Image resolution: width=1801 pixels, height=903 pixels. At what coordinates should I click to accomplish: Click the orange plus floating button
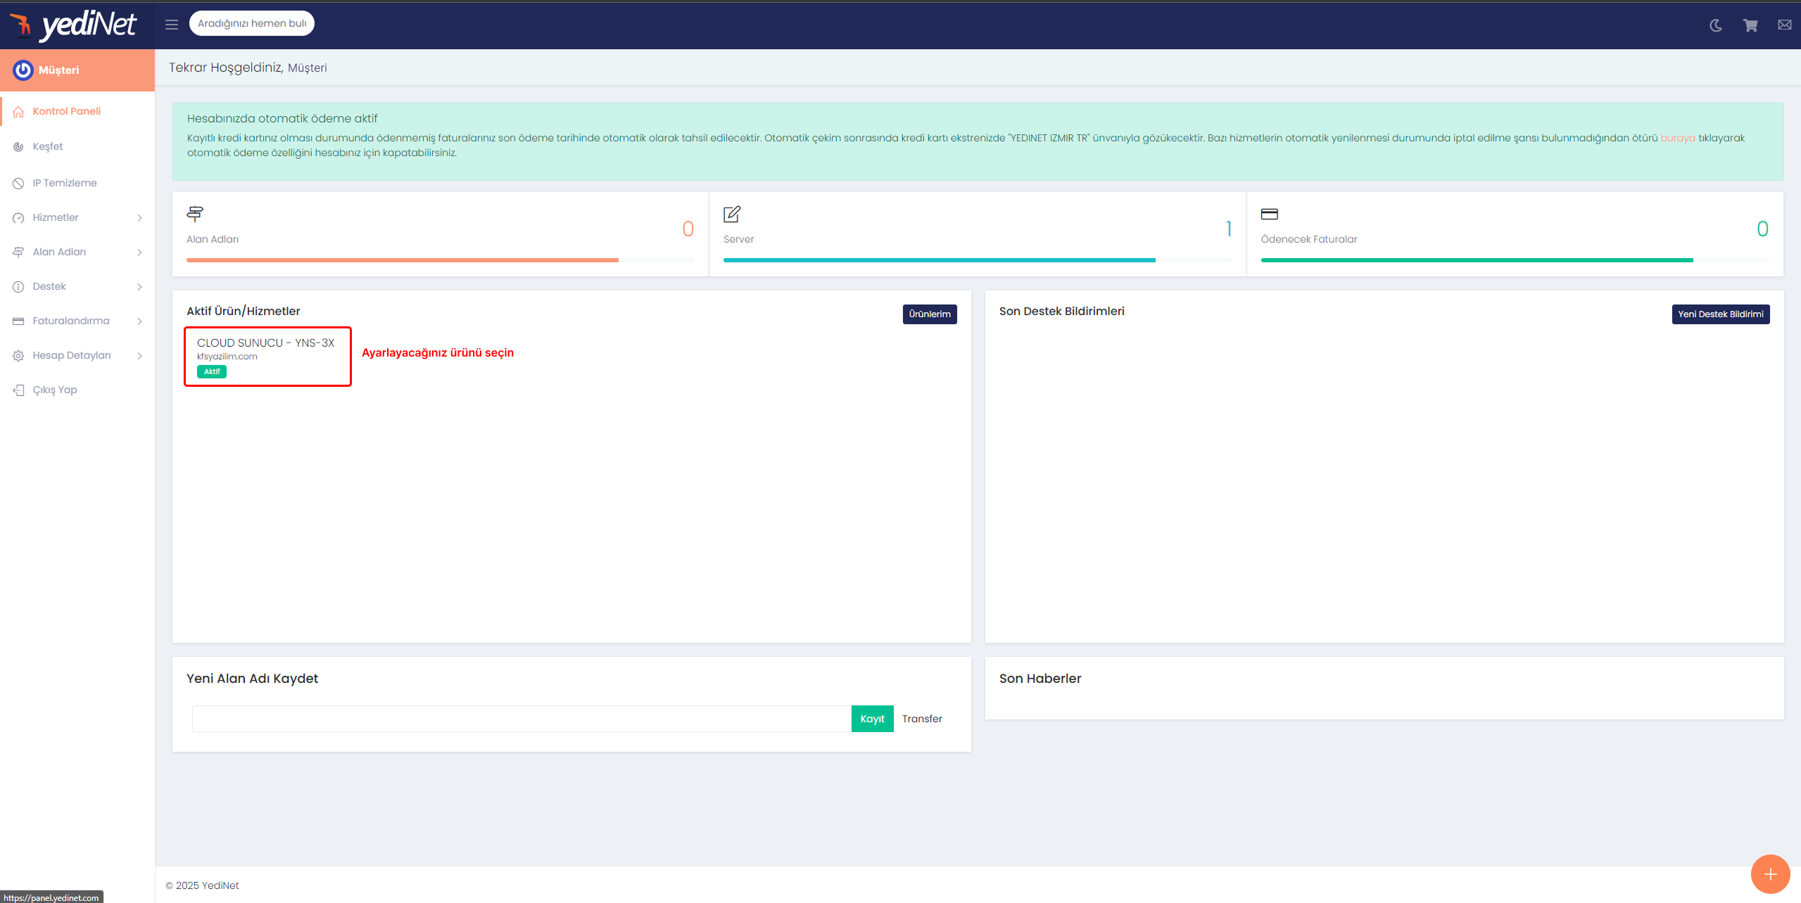[x=1770, y=874]
